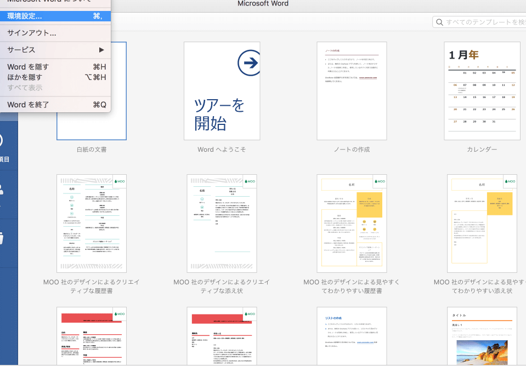Viewport: 526px width, 366px height.
Task: Open the ツアーを開始 welcome template
Action: coord(222,91)
